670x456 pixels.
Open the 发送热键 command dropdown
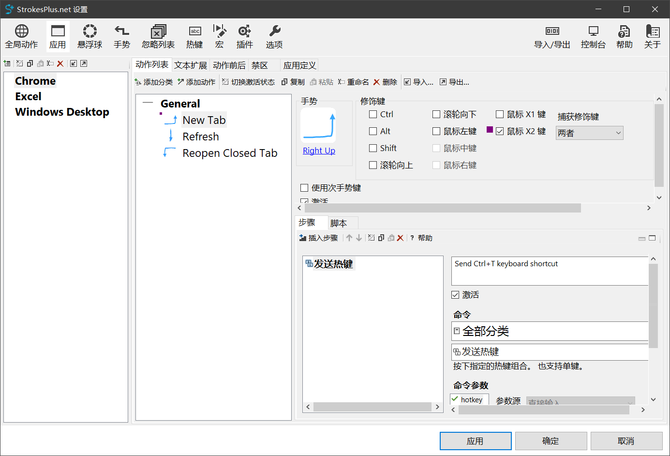(x=550, y=352)
